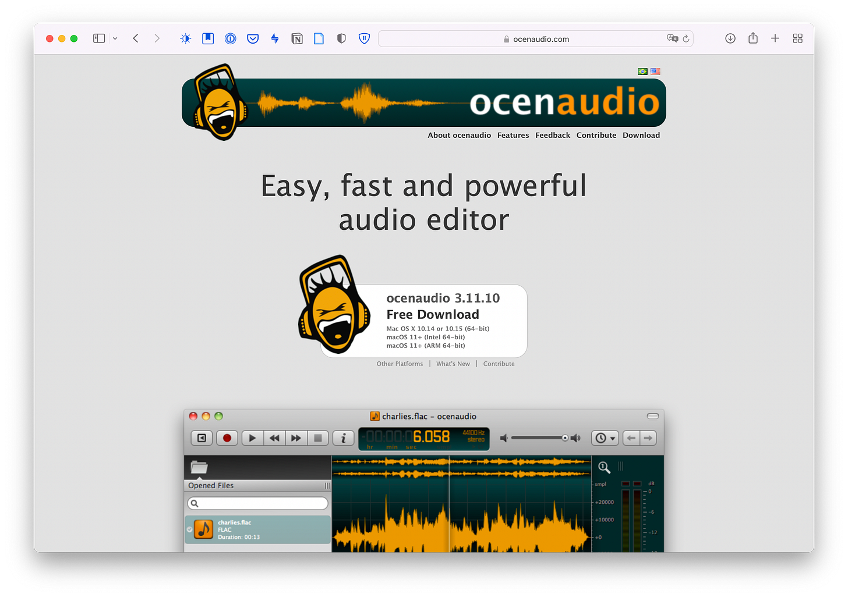The width and height of the screenshot is (848, 597).
Task: Click the sidebar toggle button in ocenaudio screenshot
Action: click(x=202, y=438)
